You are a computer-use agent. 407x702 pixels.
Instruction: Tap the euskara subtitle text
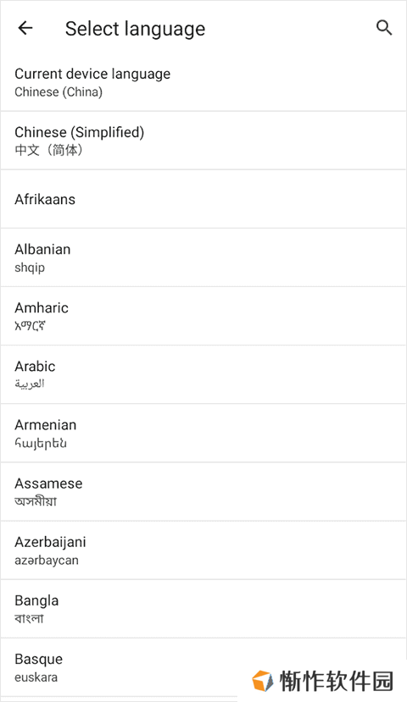tap(36, 677)
